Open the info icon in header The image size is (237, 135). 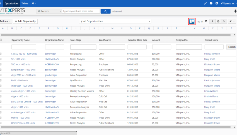click(211, 3)
